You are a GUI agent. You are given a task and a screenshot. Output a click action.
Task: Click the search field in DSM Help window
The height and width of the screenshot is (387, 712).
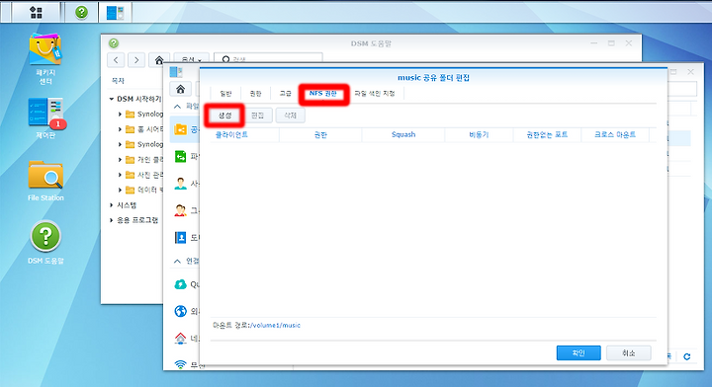point(268,58)
